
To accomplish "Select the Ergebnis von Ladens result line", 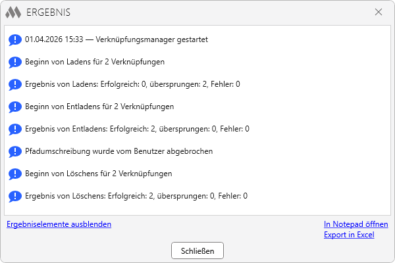I will tap(132, 84).
